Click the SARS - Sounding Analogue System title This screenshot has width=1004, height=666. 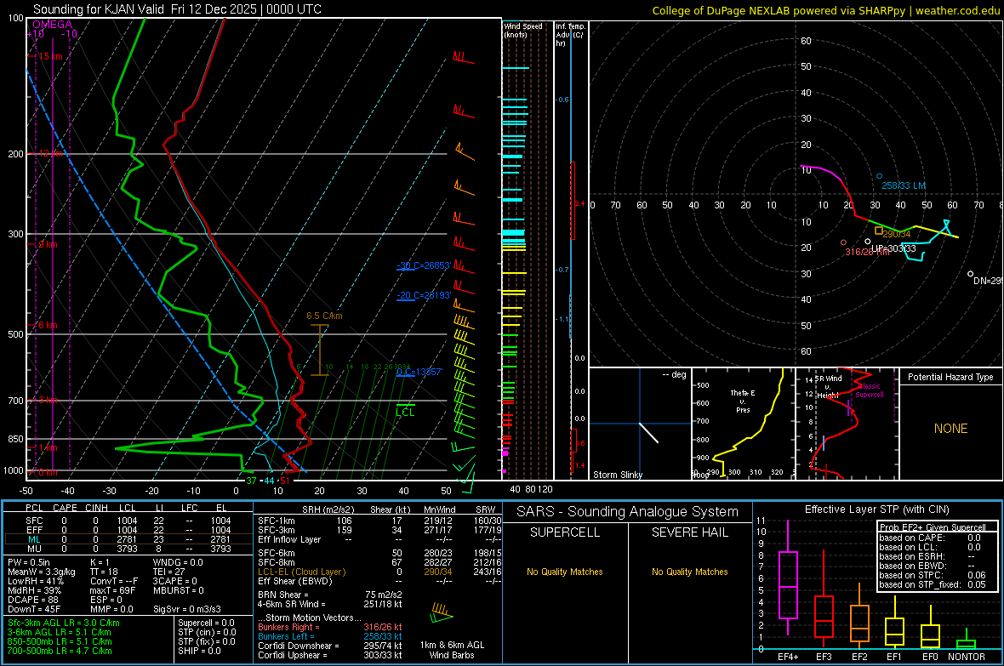click(x=627, y=512)
